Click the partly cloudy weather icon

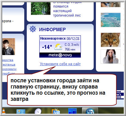pyautogui.click(x=58, y=47)
